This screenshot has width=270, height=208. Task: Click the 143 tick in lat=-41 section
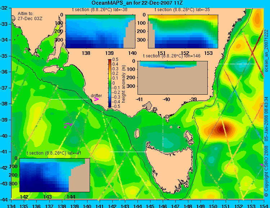(48, 197)
